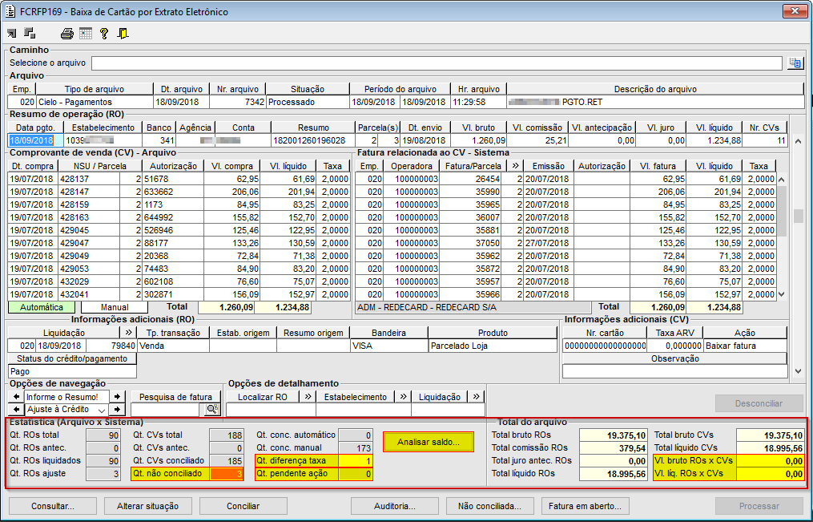Click the invoice search magnifier icon
The image size is (813, 522).
pyautogui.click(x=212, y=410)
